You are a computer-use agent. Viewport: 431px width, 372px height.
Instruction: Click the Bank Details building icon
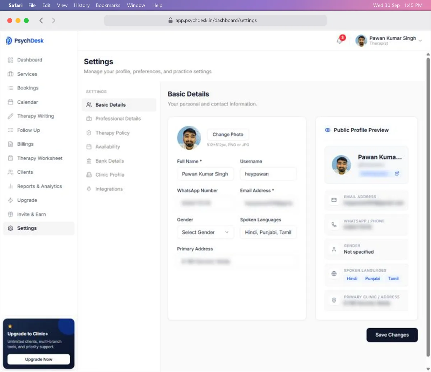[89, 161]
